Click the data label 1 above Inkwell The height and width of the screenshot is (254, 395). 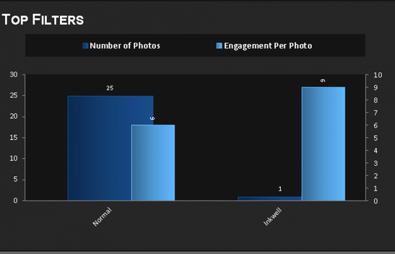tap(280, 189)
